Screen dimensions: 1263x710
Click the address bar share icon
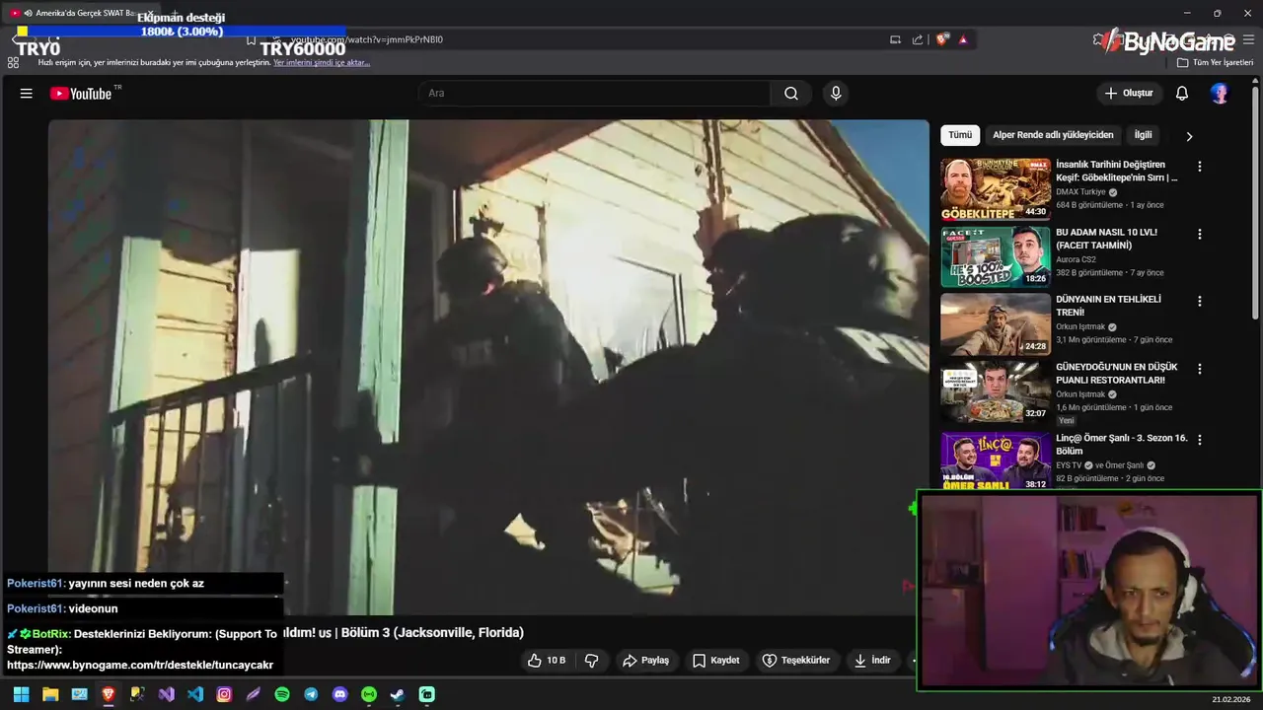pyautogui.click(x=918, y=39)
